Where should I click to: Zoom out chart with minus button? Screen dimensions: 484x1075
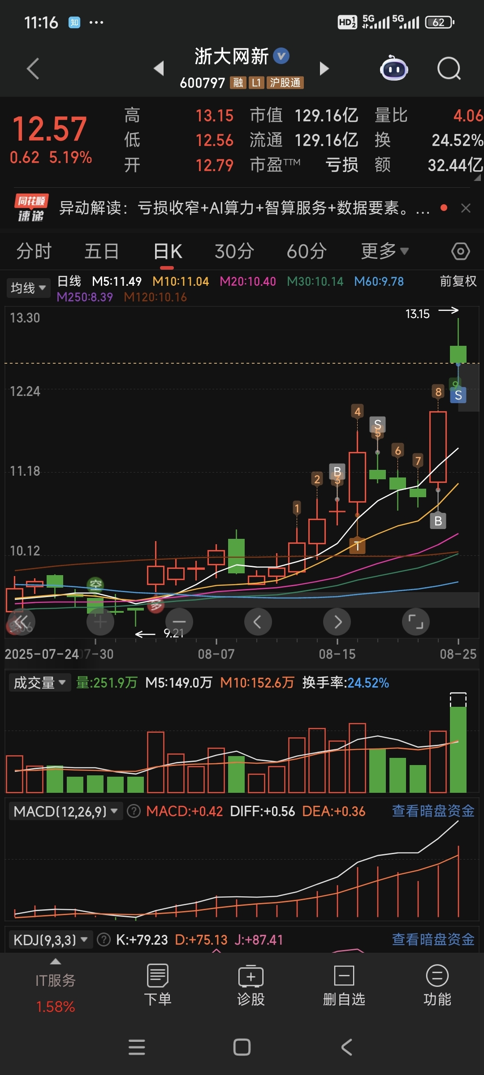pyautogui.click(x=179, y=622)
